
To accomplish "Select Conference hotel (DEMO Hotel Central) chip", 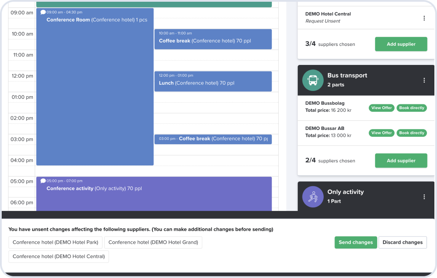I will click(58, 256).
